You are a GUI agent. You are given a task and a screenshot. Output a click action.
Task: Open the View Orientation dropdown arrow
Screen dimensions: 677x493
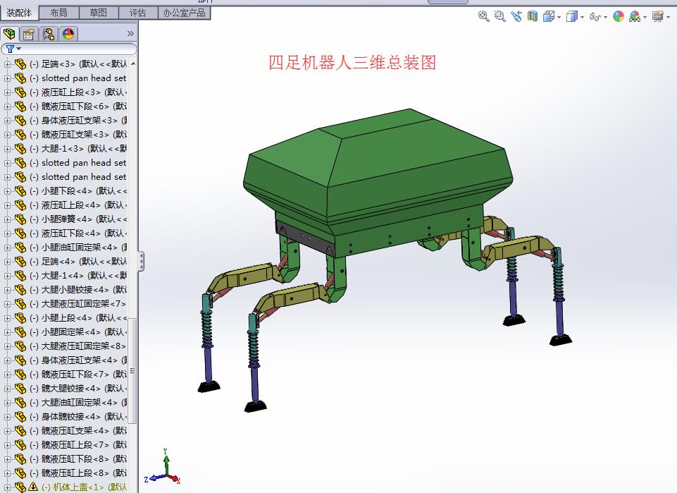[x=559, y=18]
